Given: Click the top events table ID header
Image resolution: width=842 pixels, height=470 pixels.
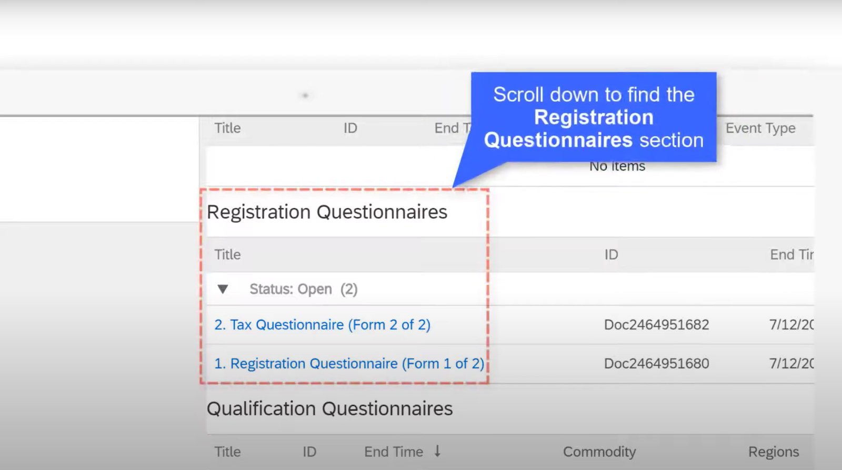Looking at the screenshot, I should (x=350, y=128).
